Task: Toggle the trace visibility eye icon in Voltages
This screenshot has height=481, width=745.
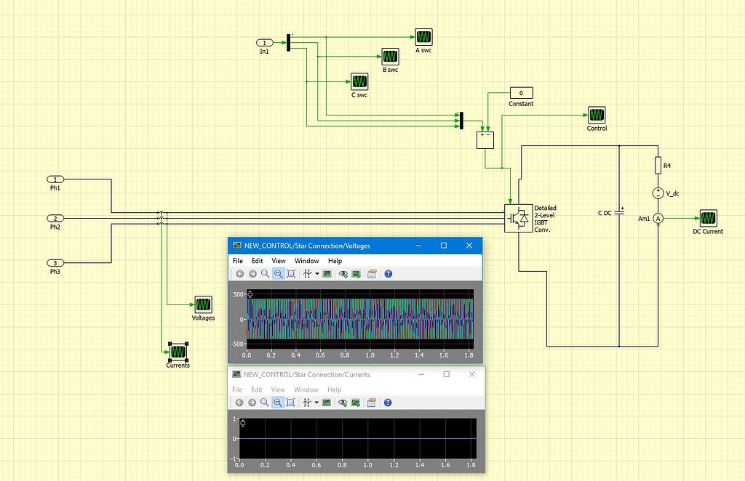Action: [x=342, y=273]
